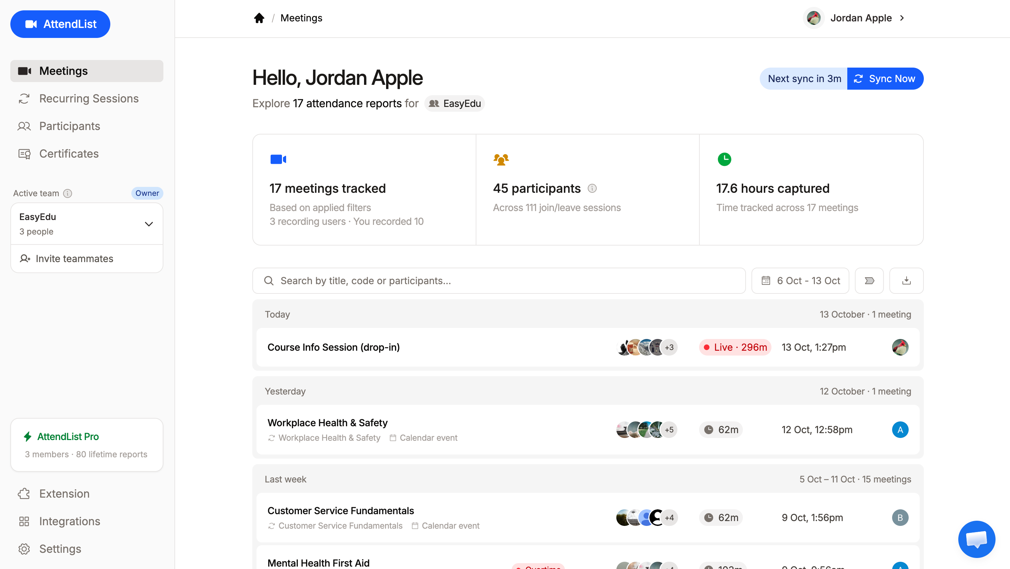Focus the meeting search field
1010x569 pixels.
pos(499,281)
